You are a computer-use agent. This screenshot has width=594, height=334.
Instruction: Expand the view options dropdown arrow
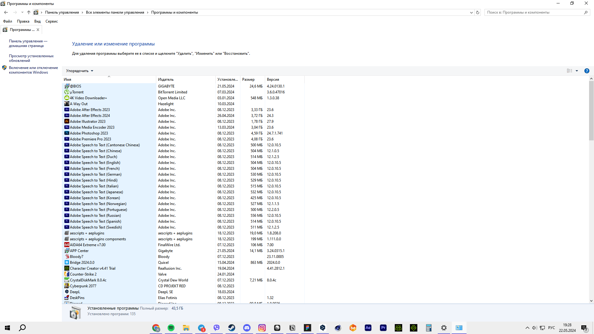point(577,71)
